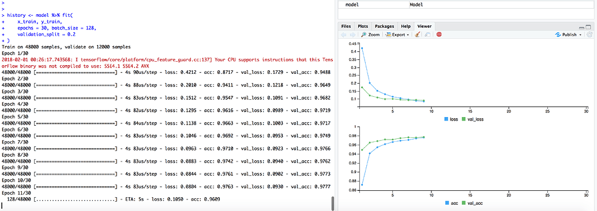
Task: Switch to the Help tab
Action: pos(406,27)
